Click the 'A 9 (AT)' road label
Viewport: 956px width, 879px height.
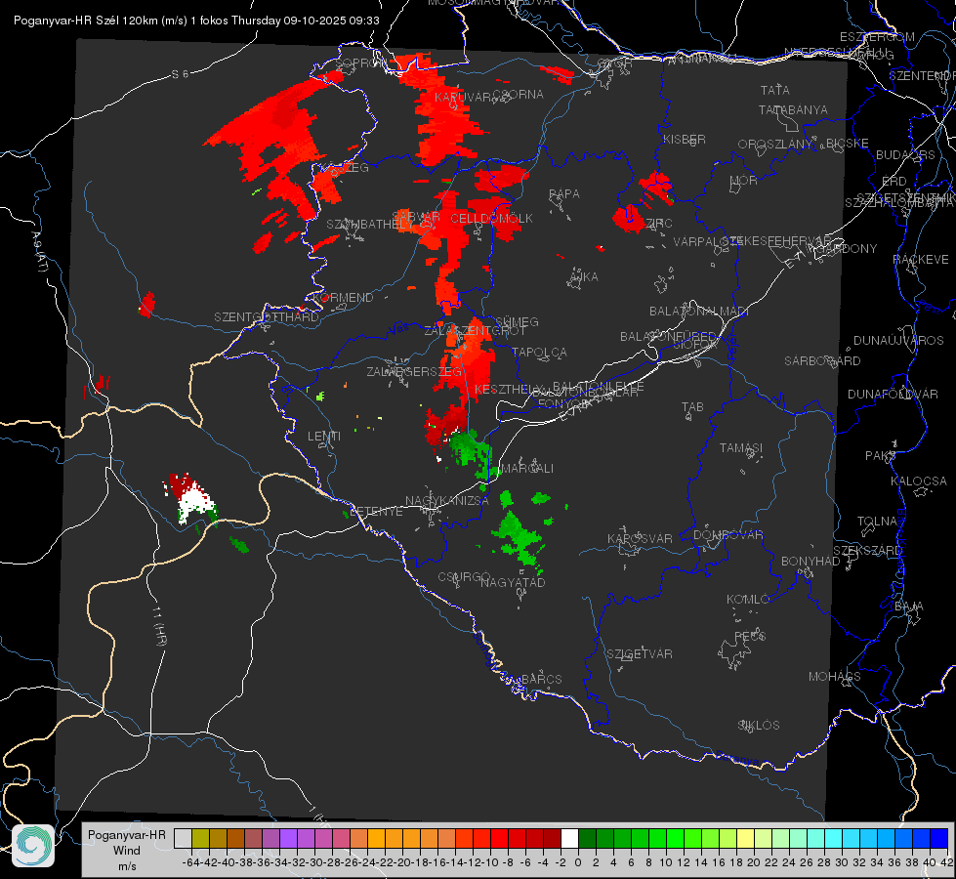pyautogui.click(x=40, y=253)
